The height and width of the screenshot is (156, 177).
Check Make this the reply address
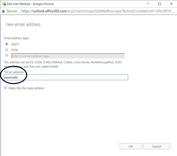coord(5,88)
